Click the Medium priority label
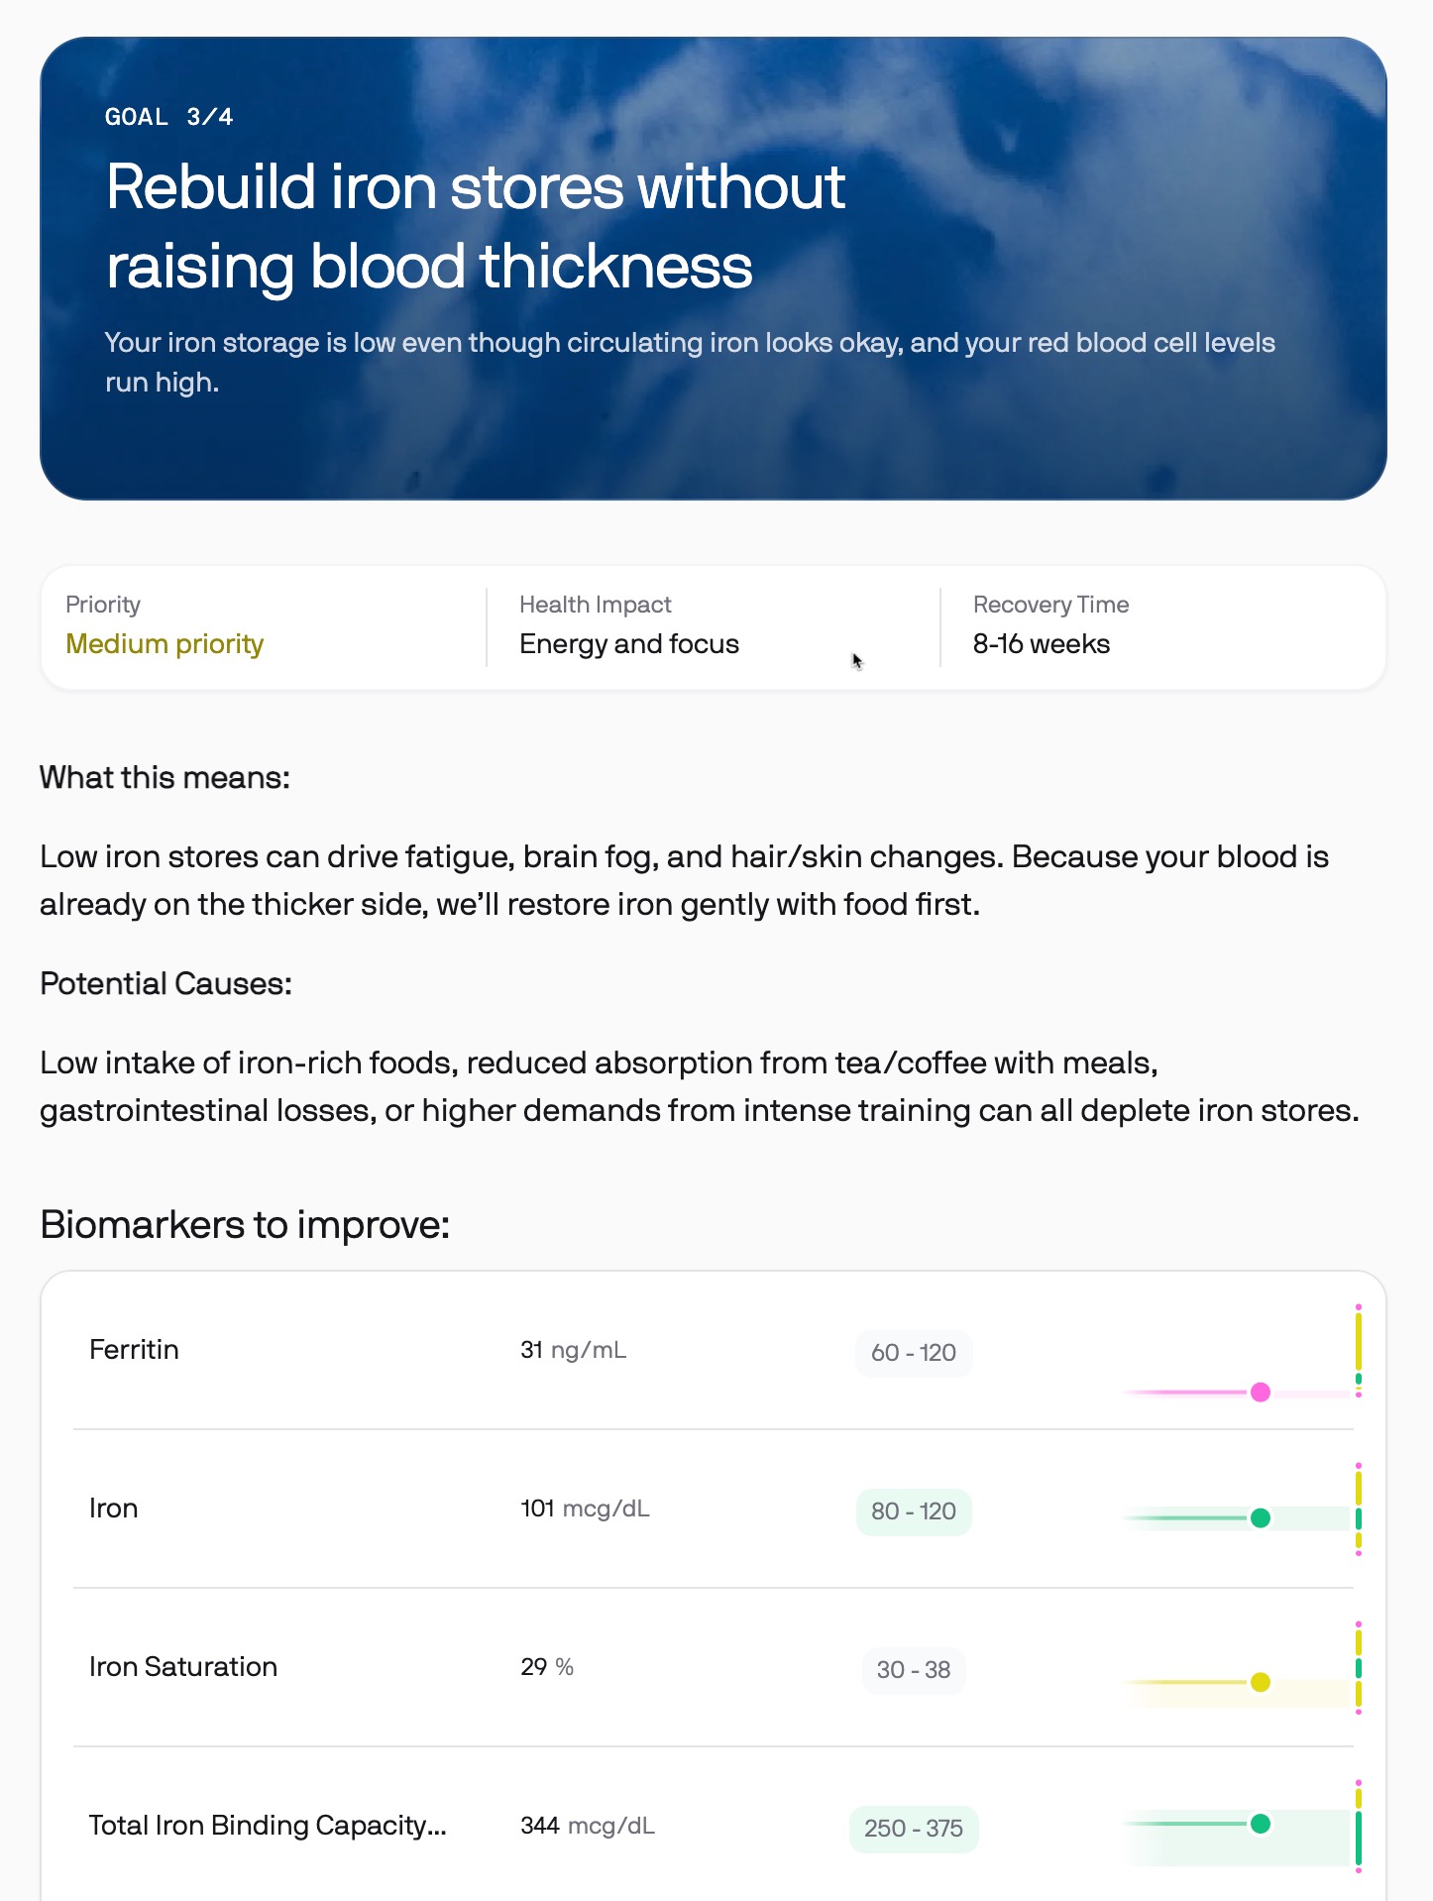 165,644
